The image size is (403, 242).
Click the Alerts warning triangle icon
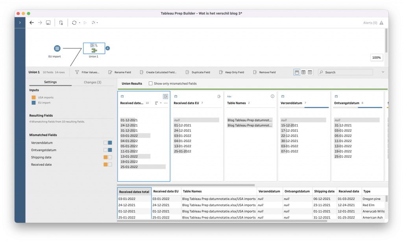pyautogui.click(x=381, y=23)
